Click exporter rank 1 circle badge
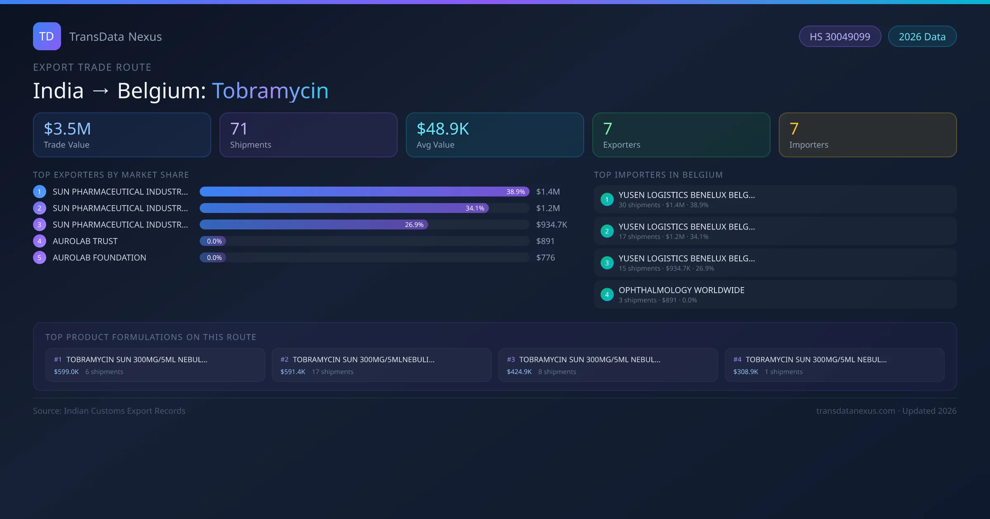The height and width of the screenshot is (519, 990). pos(39,192)
